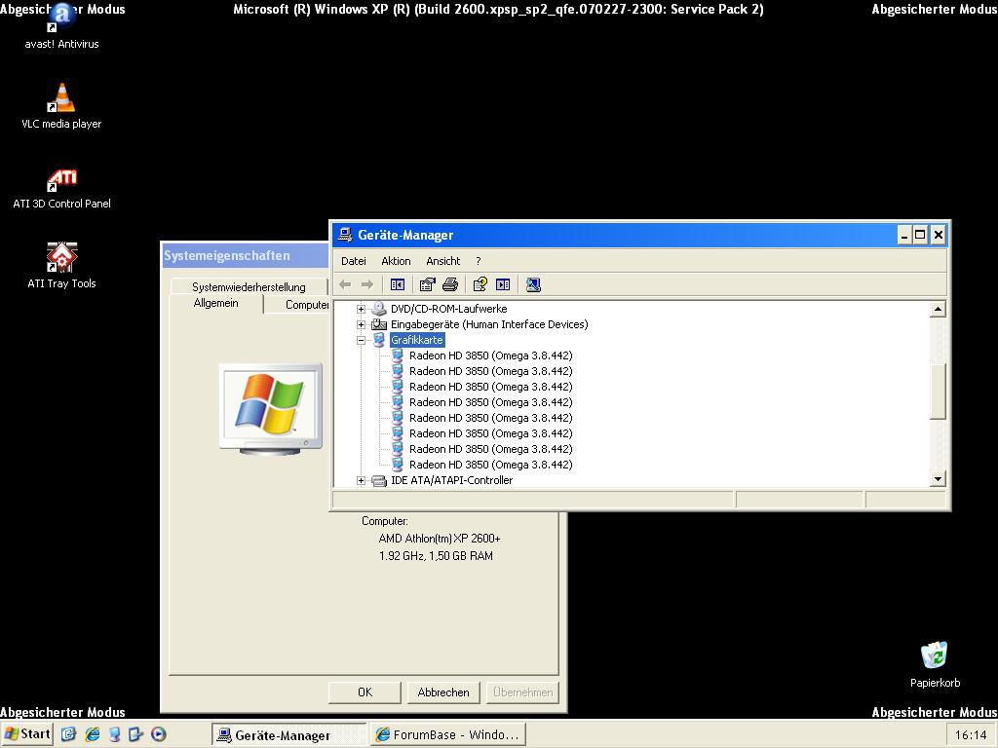Open the ? help menu
Image resolution: width=998 pixels, height=748 pixels.
point(478,261)
